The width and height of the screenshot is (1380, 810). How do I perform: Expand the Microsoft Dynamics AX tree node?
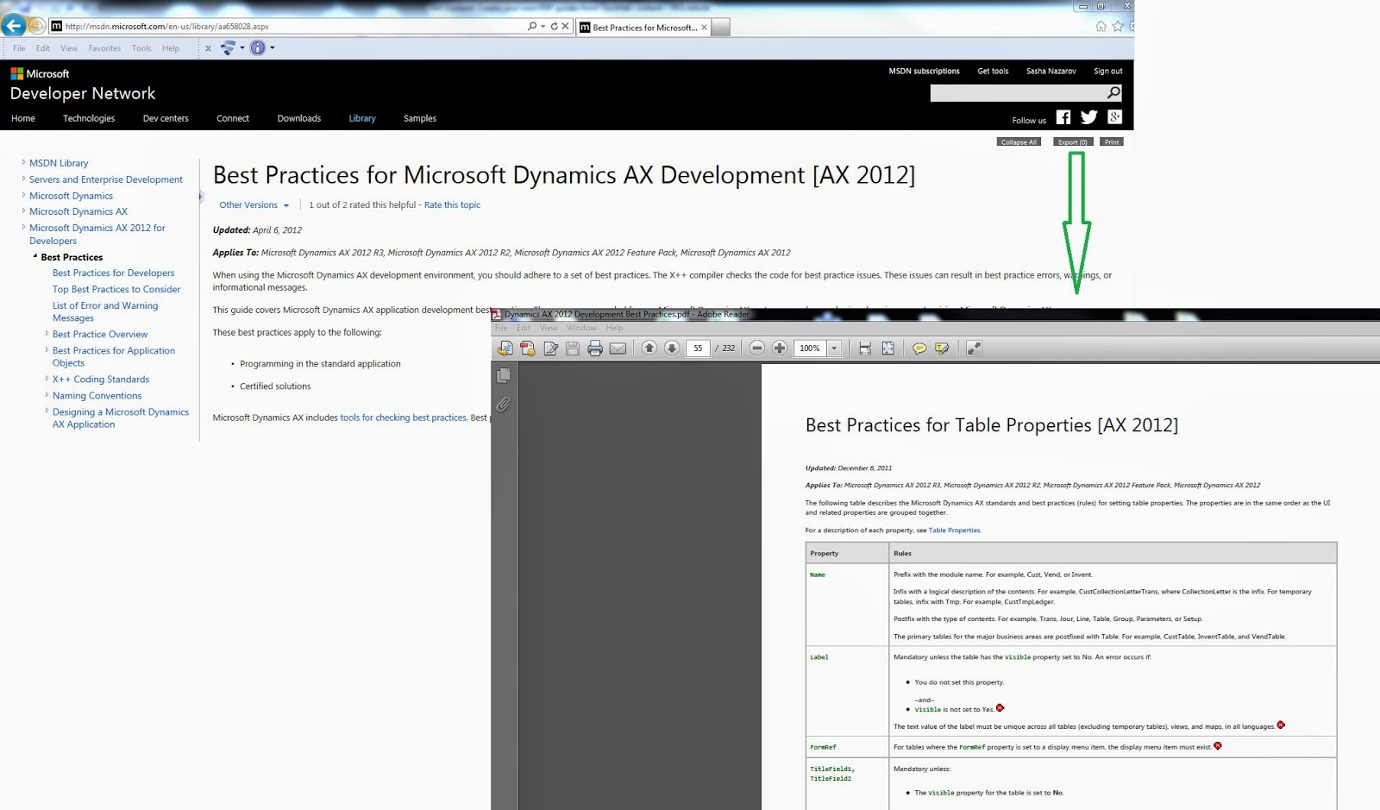click(23, 210)
